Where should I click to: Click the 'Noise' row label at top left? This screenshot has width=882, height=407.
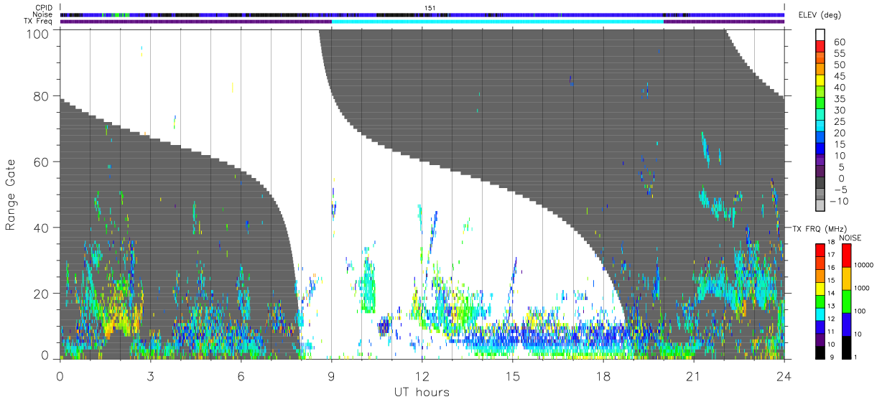43,14
